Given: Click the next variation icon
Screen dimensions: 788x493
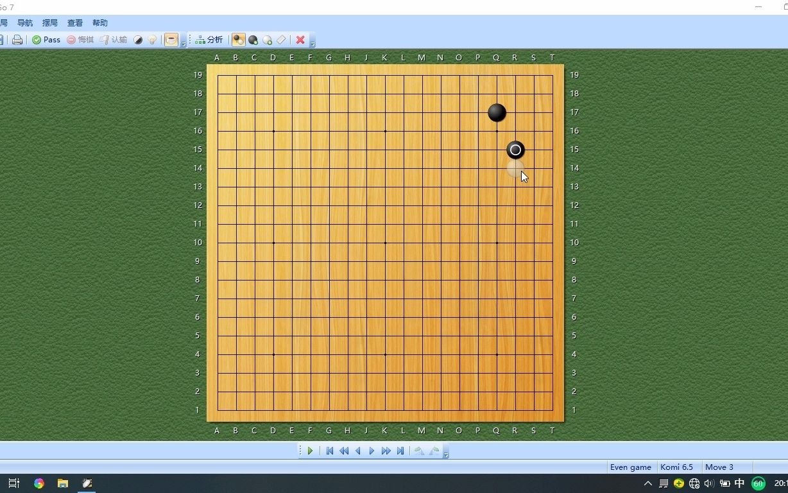Looking at the screenshot, I should 434,451.
